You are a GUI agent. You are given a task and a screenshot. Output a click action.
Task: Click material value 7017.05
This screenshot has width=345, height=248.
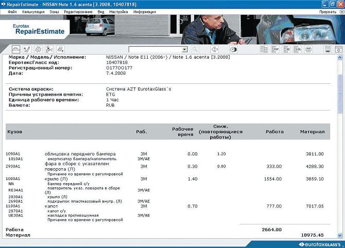[x=315, y=206]
